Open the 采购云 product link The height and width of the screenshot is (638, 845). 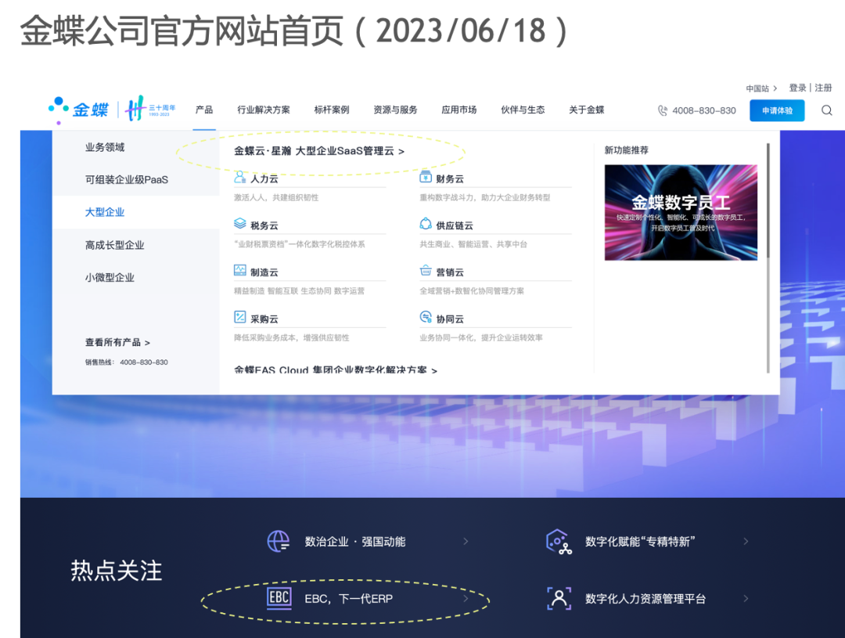pyautogui.click(x=264, y=319)
